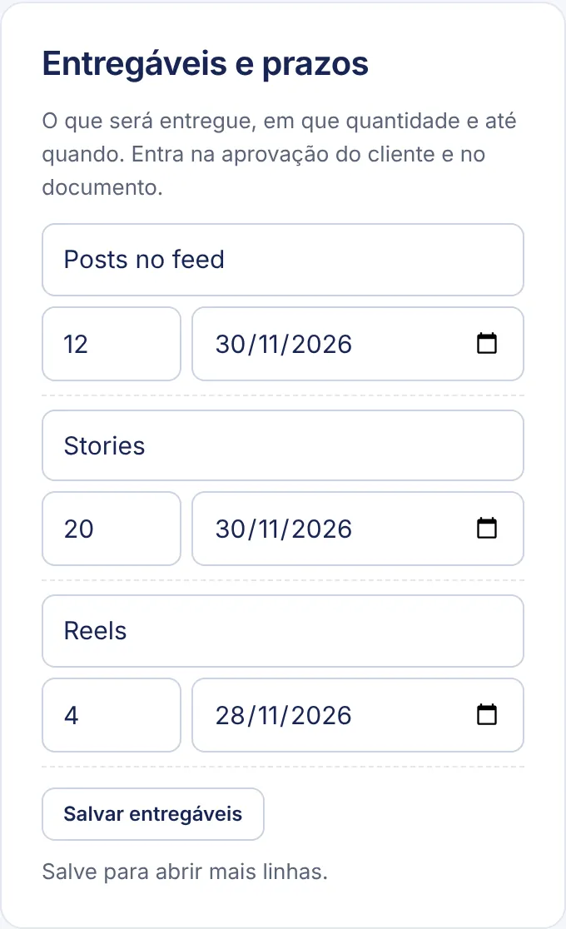Select the year segment of Posts no feed date

322,345
